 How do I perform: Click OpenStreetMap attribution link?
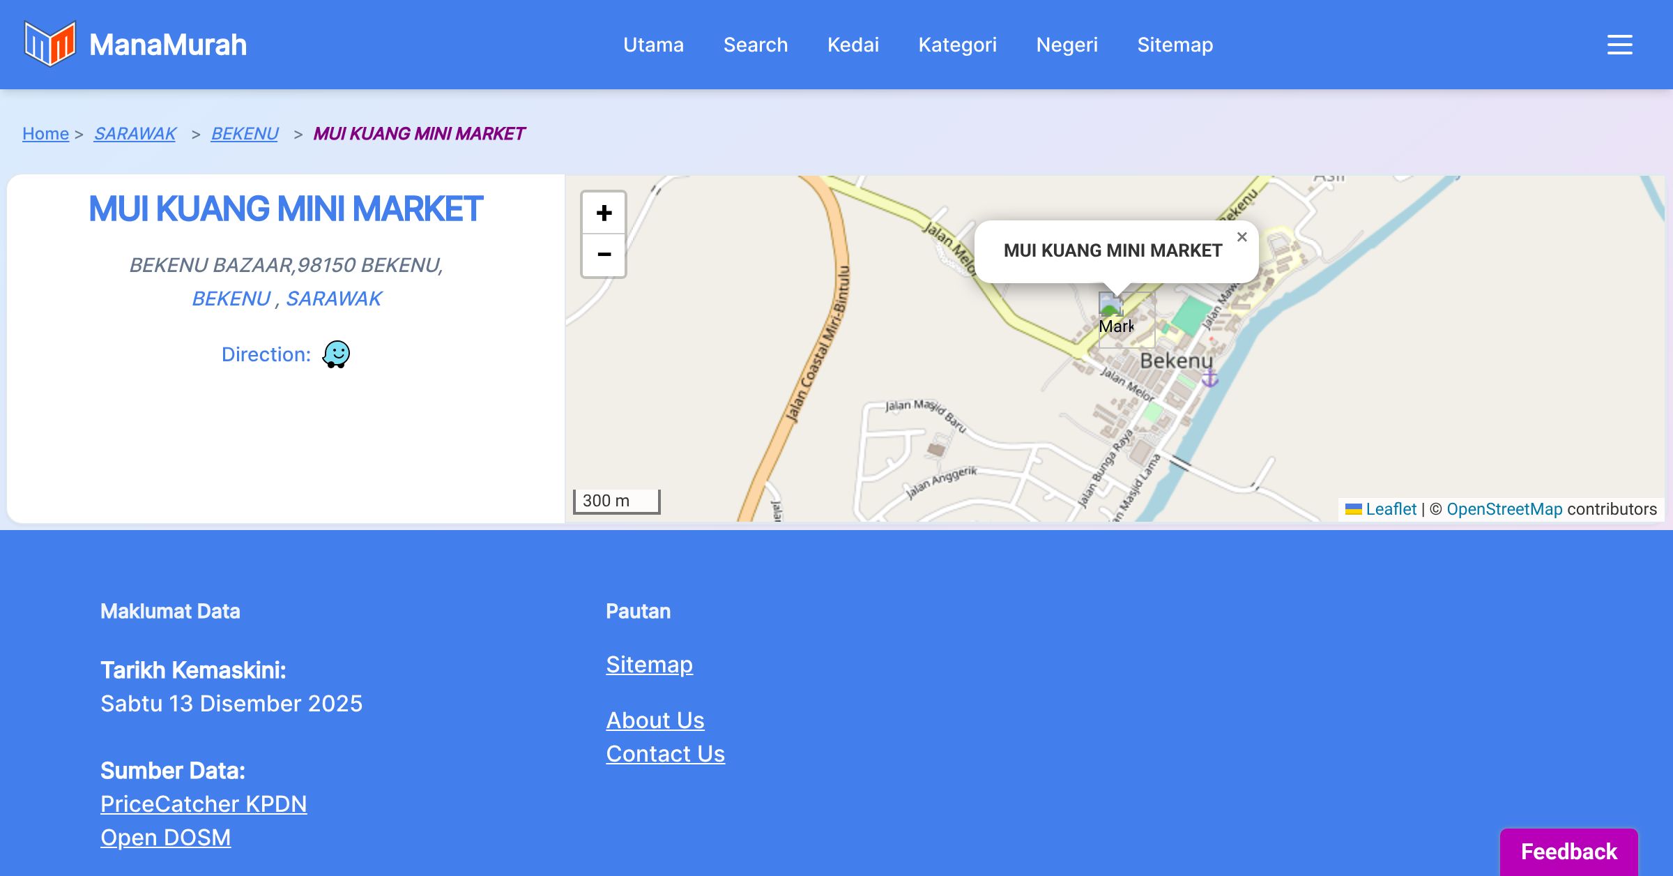[1504, 509]
